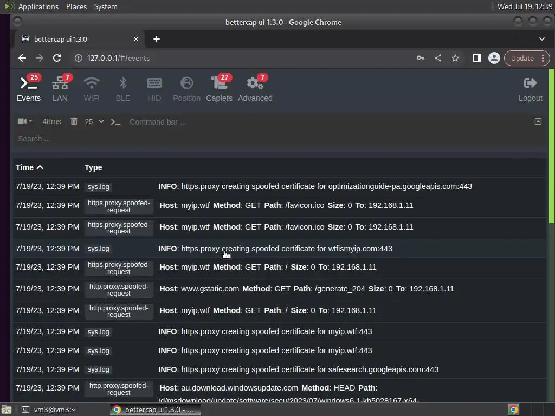This screenshot has width=555, height=416.
Task: Expand the tab search chevron
Action: (542, 39)
